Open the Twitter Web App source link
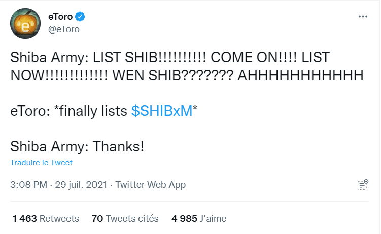 pos(150,185)
